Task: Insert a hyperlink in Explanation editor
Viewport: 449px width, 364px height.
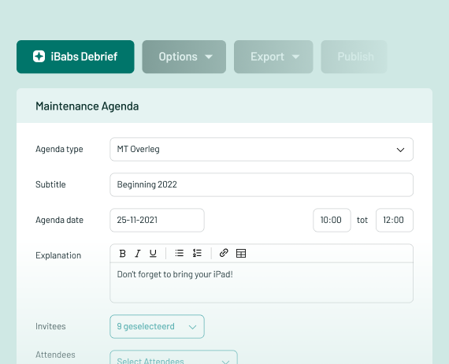Action: pyautogui.click(x=224, y=253)
